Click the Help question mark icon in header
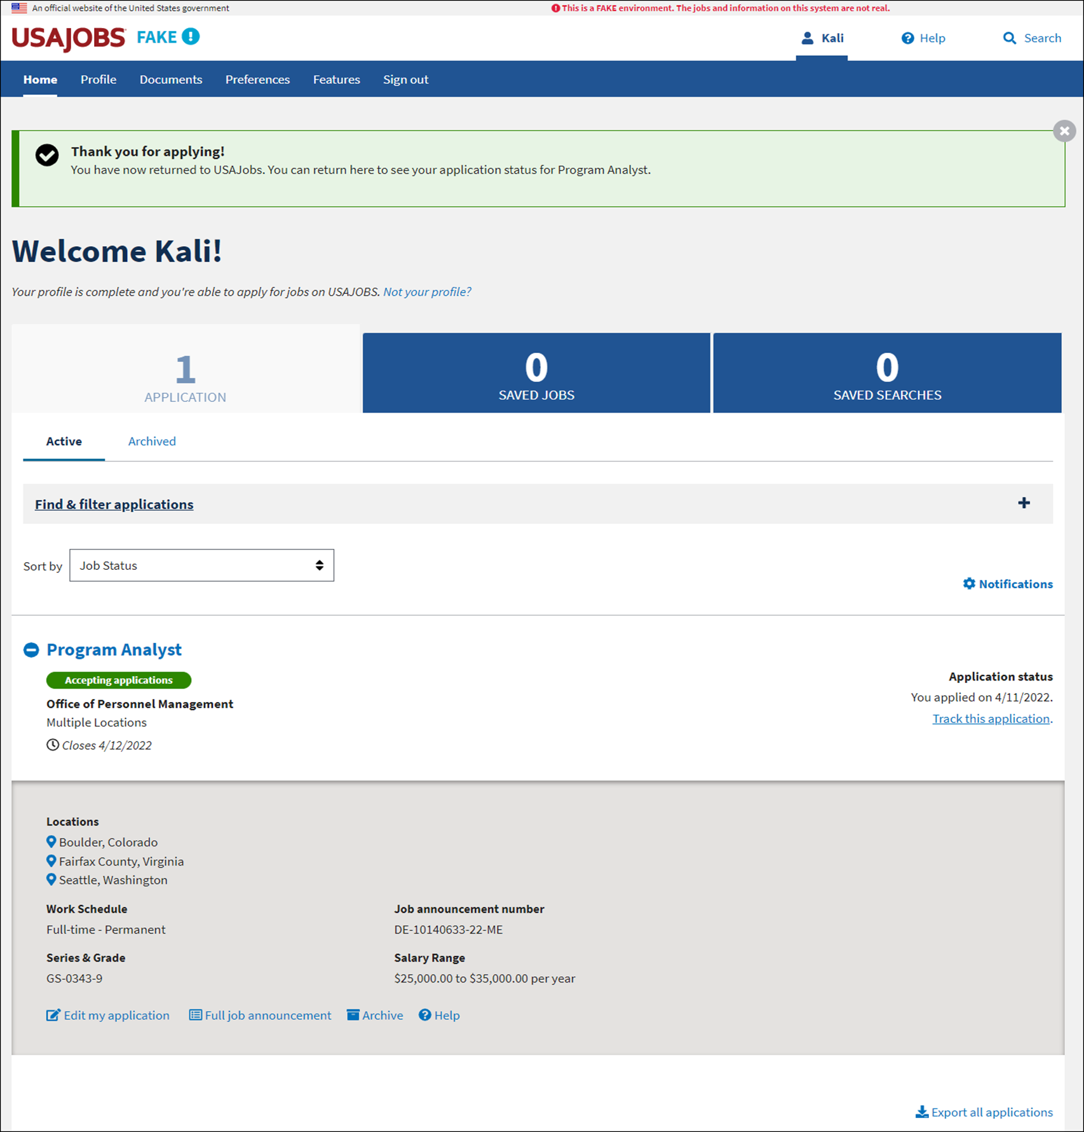 pyautogui.click(x=907, y=38)
